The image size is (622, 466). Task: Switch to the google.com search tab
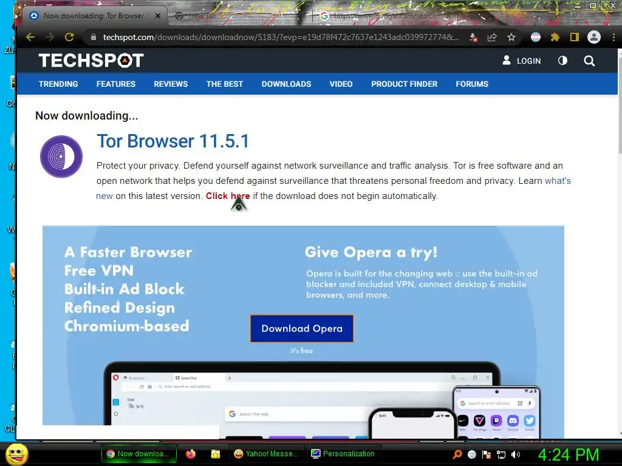384,16
